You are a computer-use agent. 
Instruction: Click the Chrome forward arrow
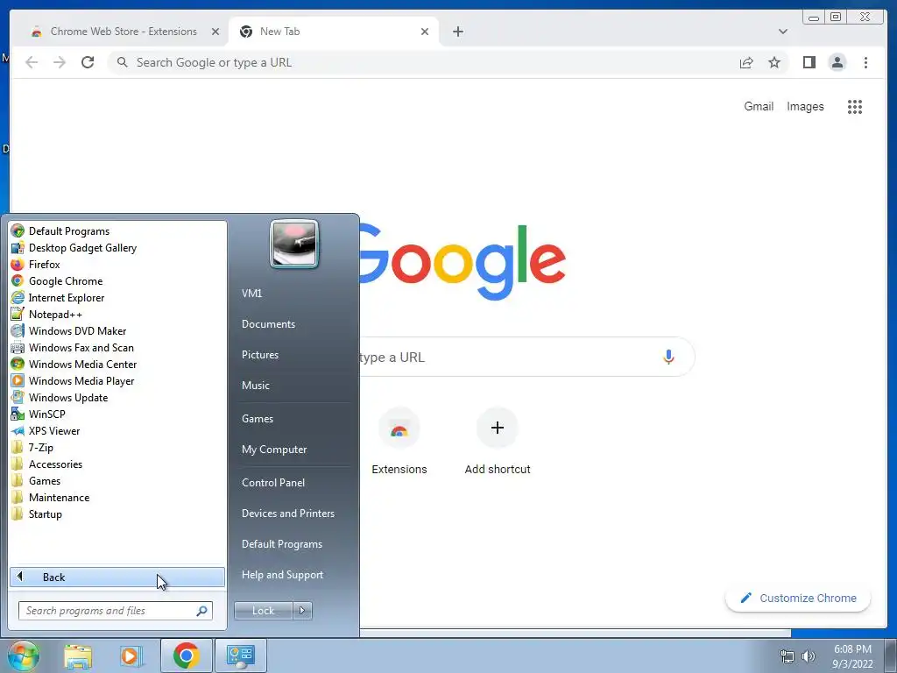click(60, 62)
